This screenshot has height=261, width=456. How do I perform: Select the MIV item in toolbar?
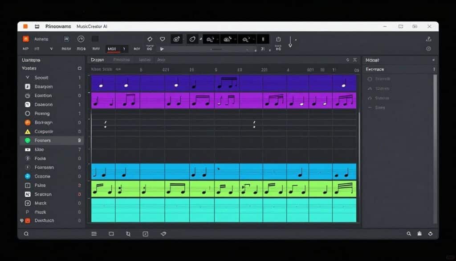tap(137, 49)
